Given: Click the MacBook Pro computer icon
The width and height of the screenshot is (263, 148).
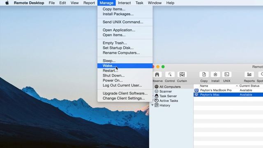Looking at the screenshot, I should pos(196,90).
